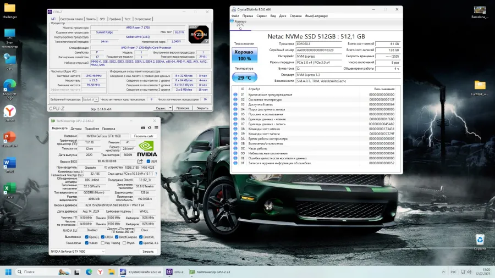Click the bus interface question mark in GPU-Z
Screen dimensions: 495x278
click(156, 174)
